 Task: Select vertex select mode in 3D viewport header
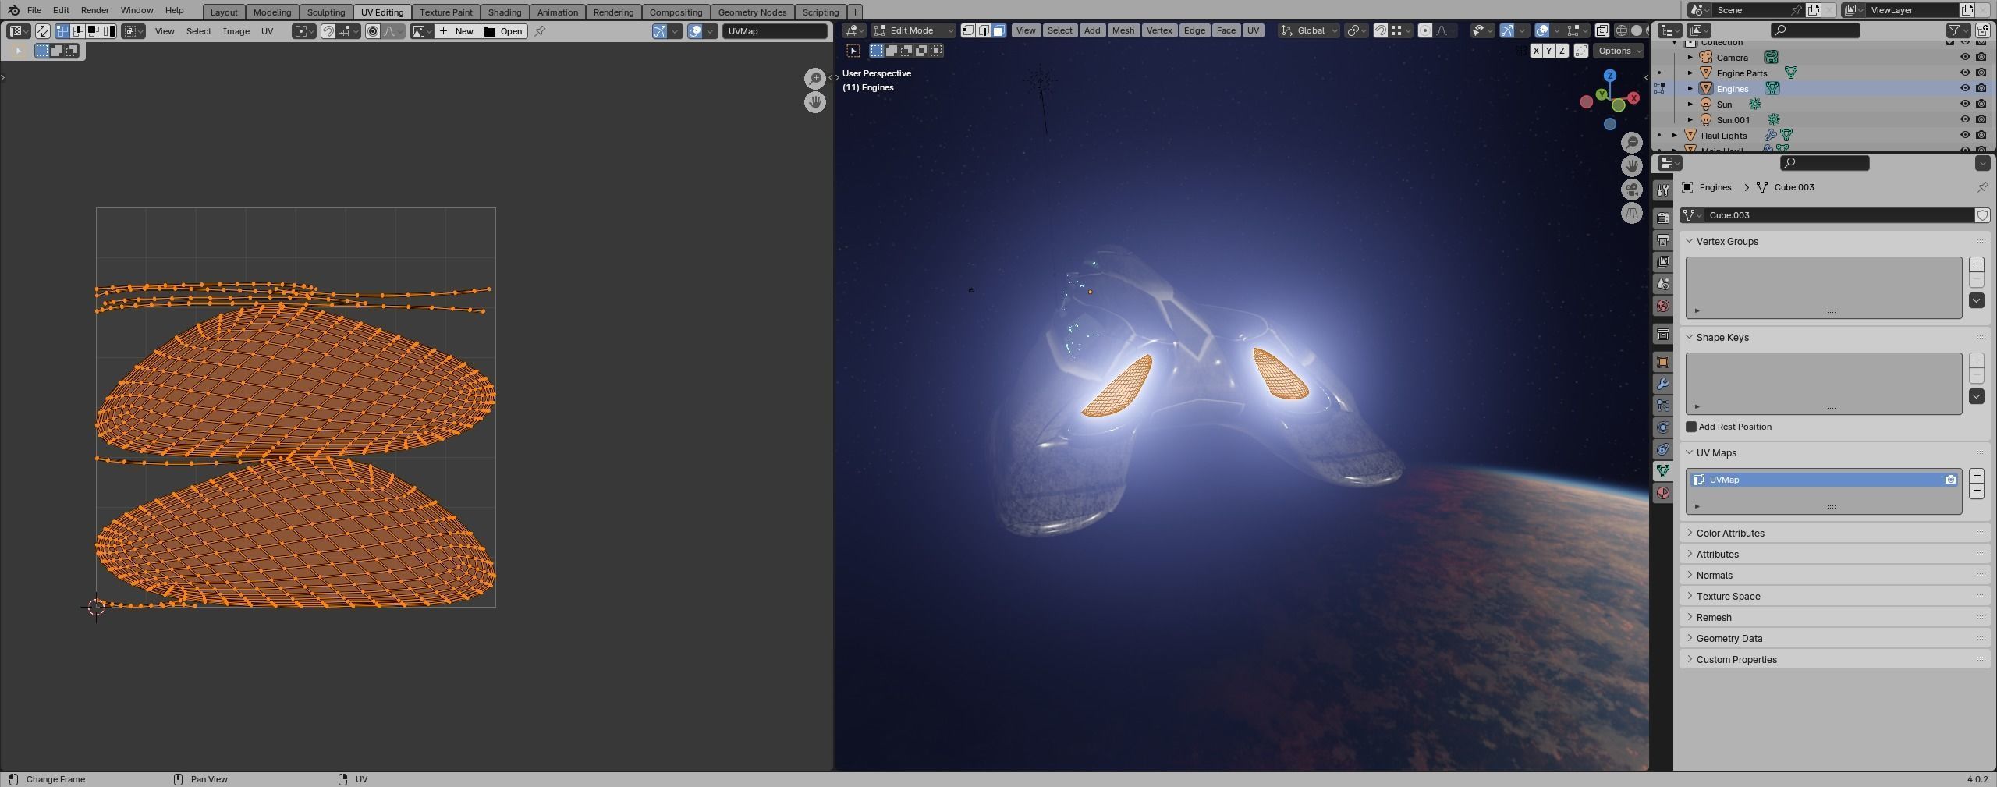968,30
